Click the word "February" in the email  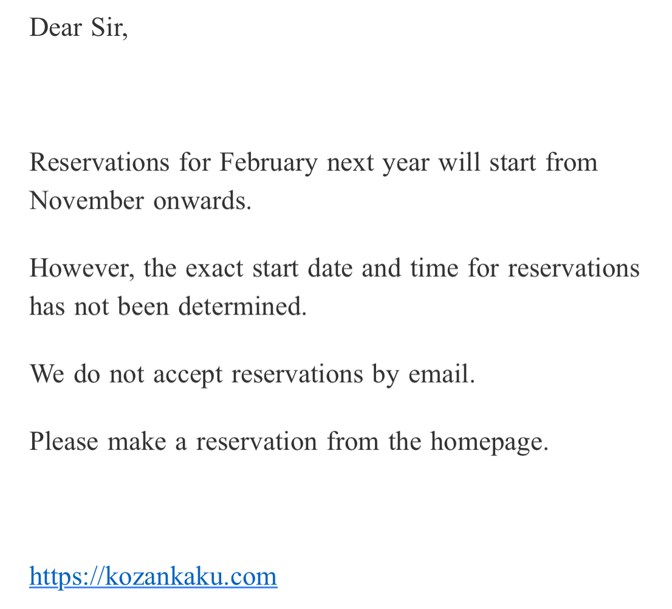[268, 162]
